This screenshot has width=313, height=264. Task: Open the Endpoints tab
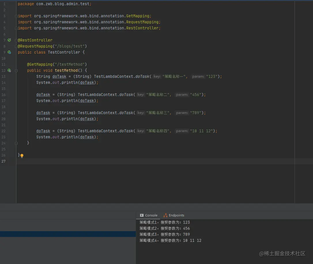(x=174, y=215)
